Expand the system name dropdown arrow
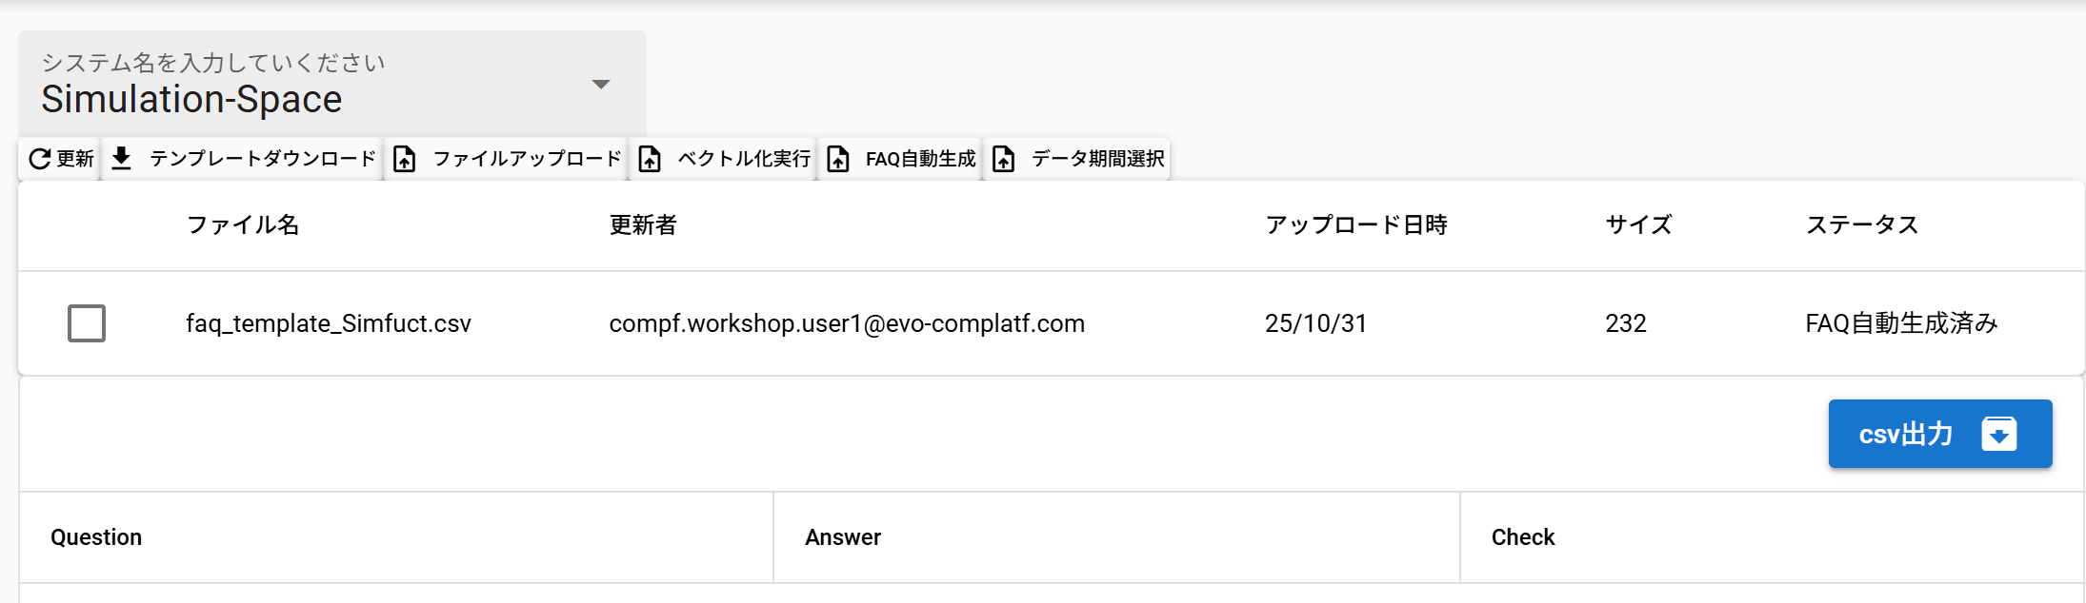Viewport: 2086px width, 603px height. point(601,85)
